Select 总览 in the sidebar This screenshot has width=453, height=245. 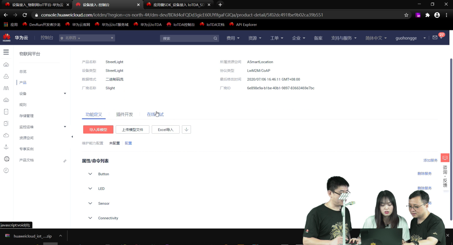click(23, 72)
